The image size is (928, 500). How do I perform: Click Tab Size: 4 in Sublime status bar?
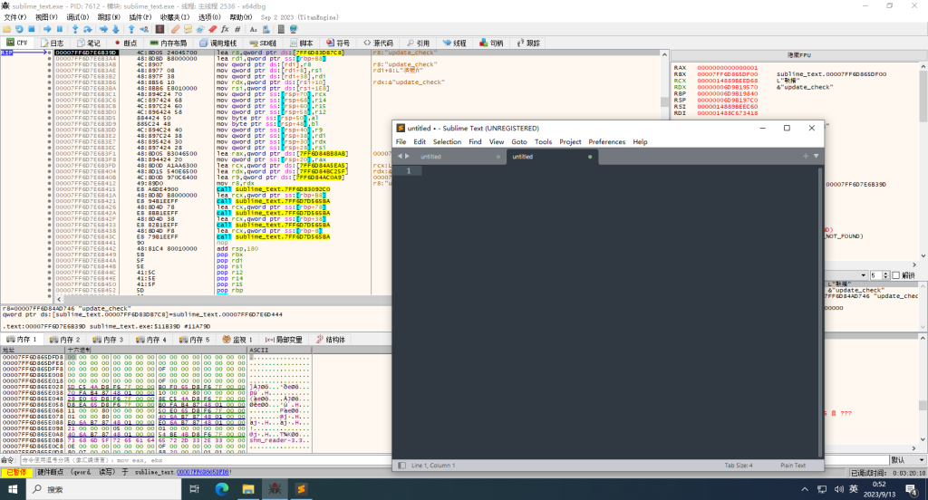click(739, 466)
